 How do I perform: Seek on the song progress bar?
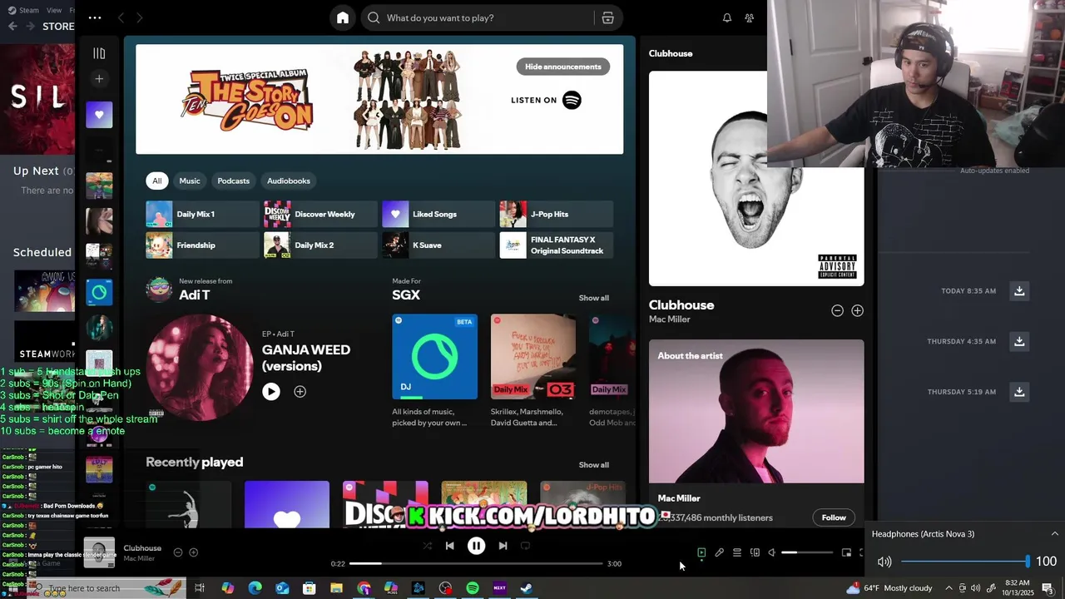point(476,564)
